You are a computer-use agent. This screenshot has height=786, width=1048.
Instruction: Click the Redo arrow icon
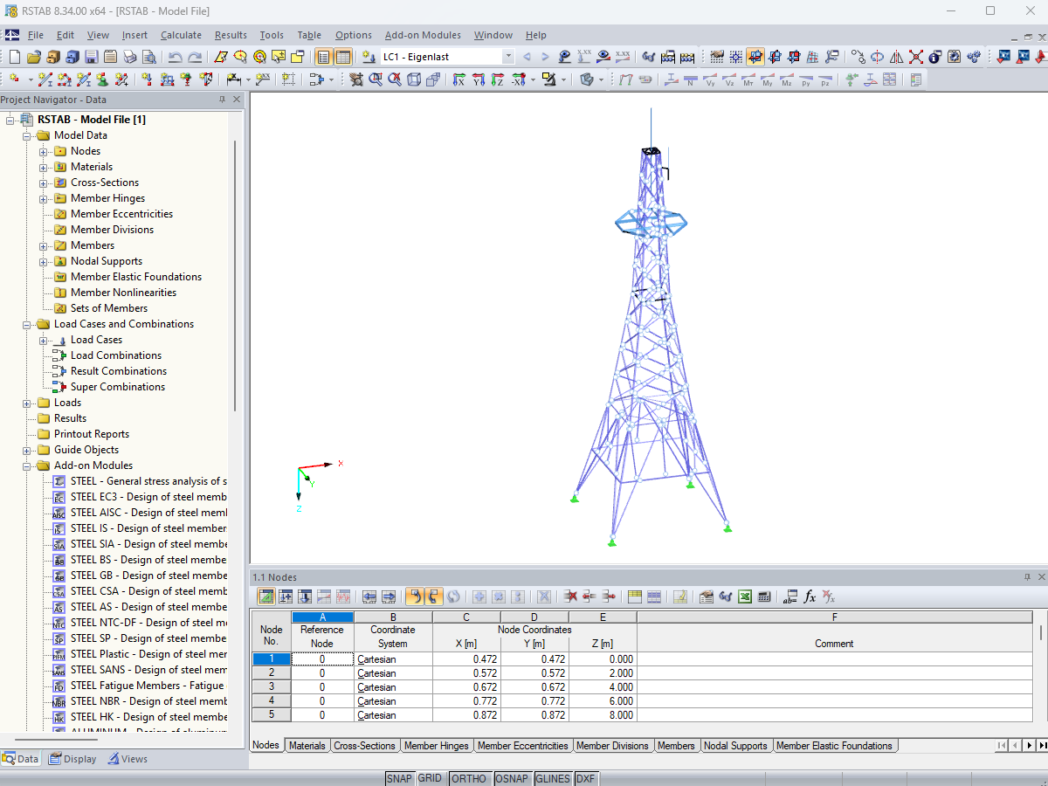point(195,57)
